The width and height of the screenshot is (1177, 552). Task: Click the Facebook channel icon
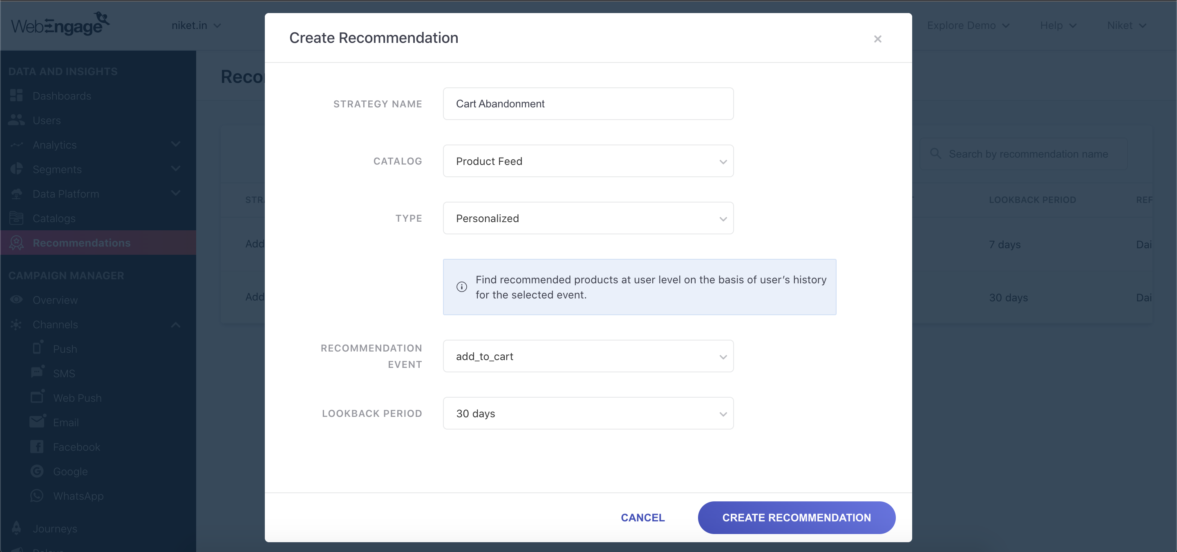37,447
